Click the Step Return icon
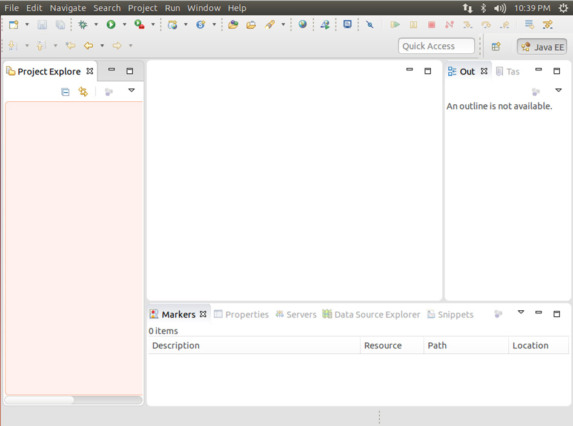 pyautogui.click(x=505, y=24)
